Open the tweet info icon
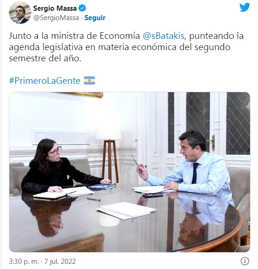258x269 pixels. coord(245,261)
